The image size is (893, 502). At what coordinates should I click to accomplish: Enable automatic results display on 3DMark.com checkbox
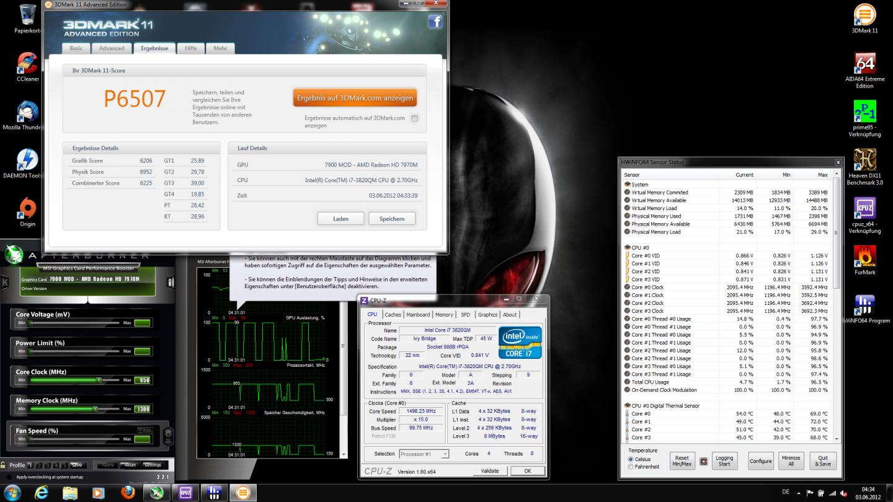(x=414, y=118)
